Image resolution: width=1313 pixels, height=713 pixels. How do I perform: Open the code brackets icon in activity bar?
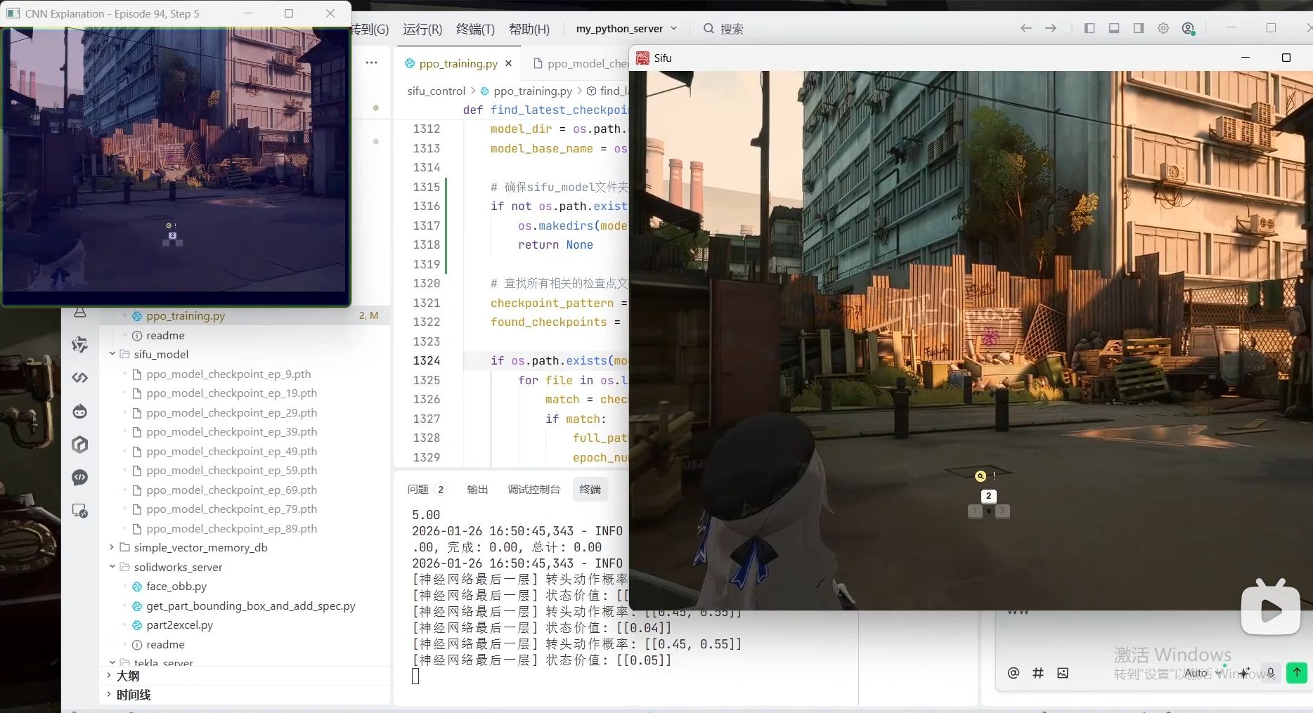point(80,378)
